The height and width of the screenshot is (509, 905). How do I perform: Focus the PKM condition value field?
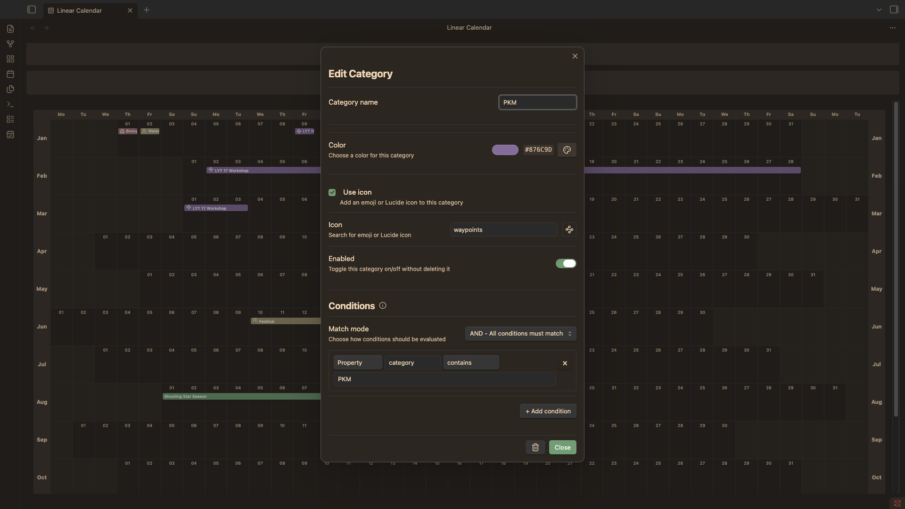444,379
